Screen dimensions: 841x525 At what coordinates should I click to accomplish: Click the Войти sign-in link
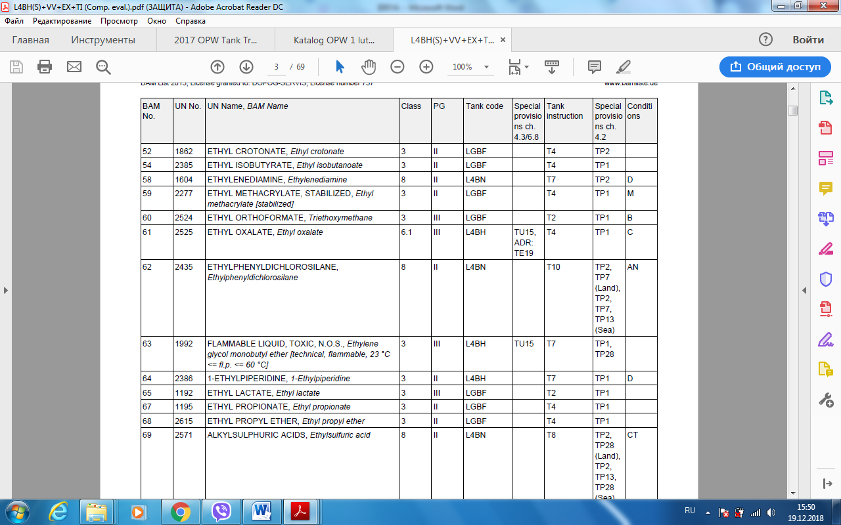click(807, 40)
